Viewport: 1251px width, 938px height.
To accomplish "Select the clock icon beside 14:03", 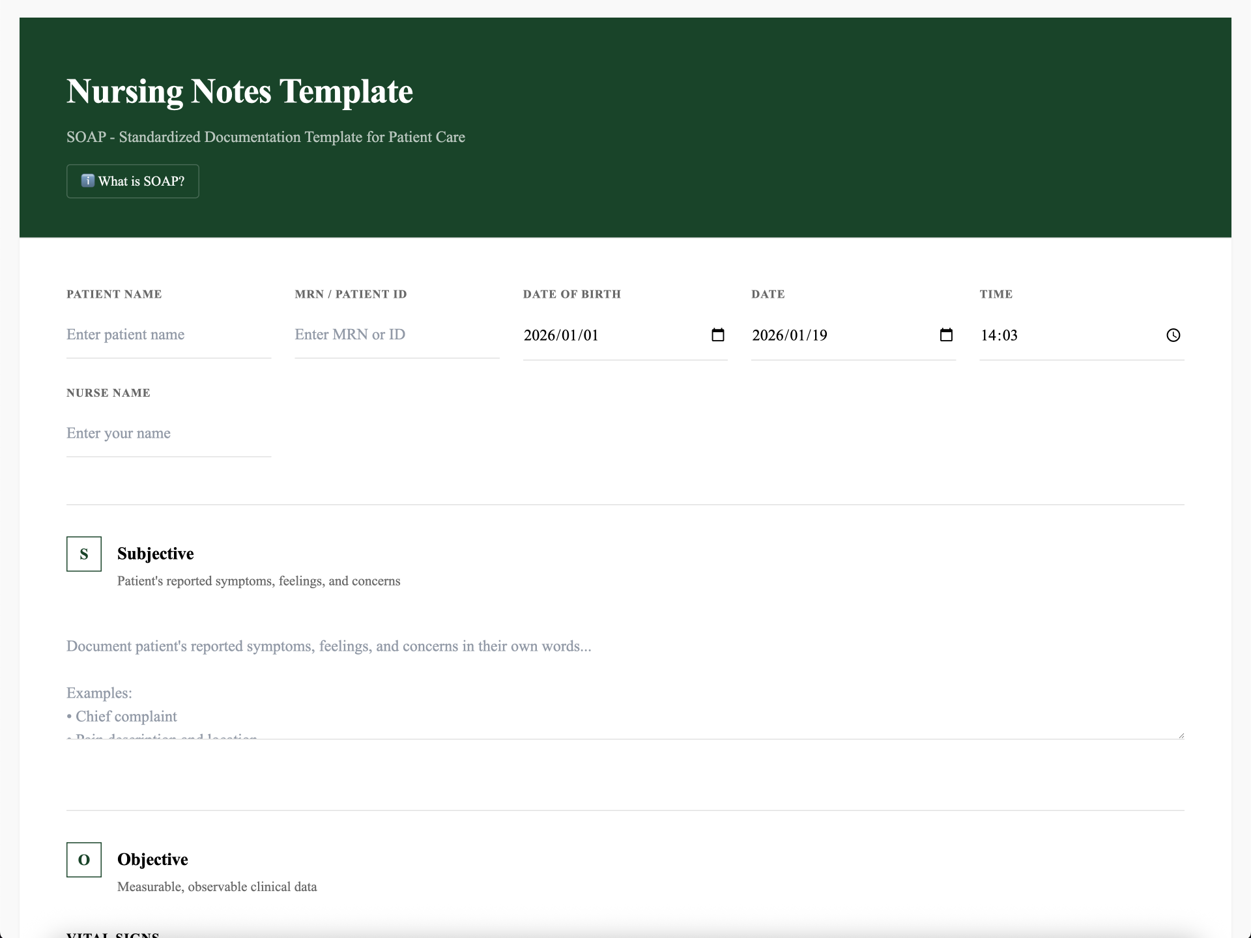I will 1173,335.
